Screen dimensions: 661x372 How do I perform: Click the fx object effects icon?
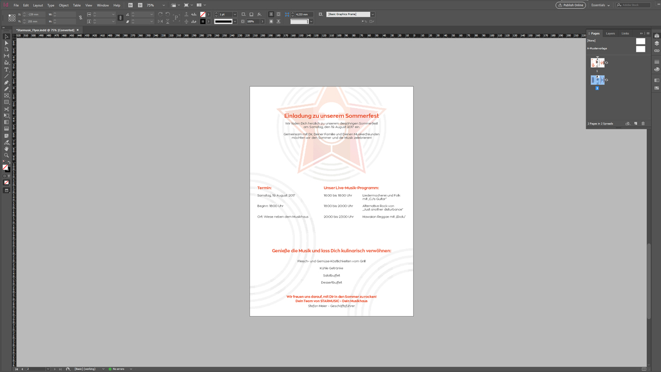coord(259,14)
